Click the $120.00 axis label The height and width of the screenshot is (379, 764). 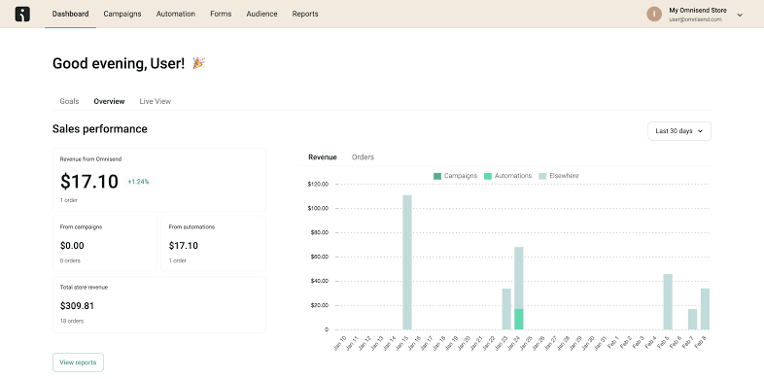click(x=318, y=184)
